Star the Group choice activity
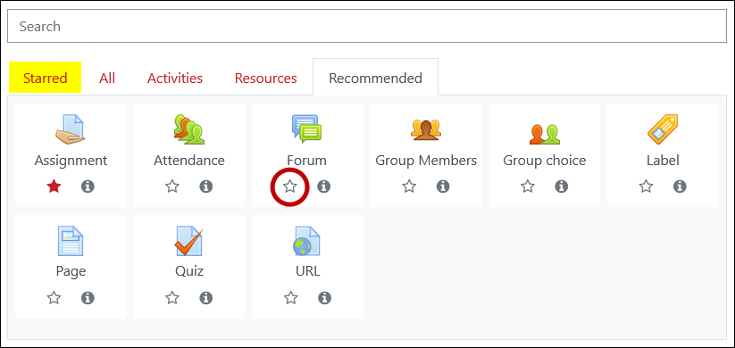 click(528, 186)
